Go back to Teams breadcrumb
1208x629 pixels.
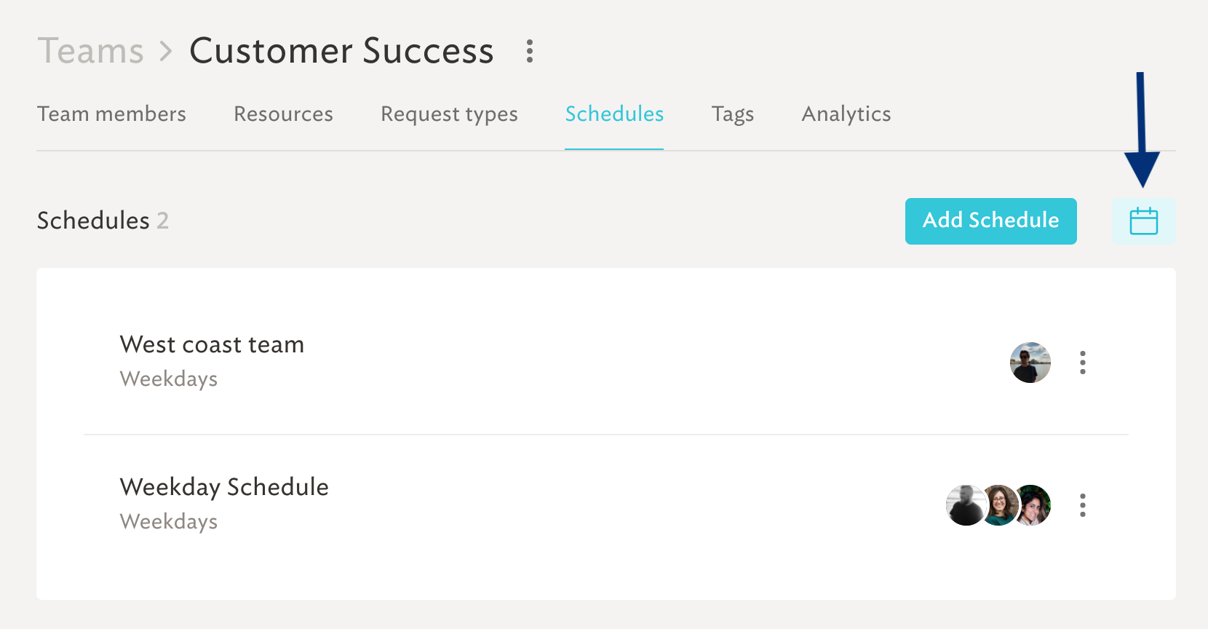click(x=91, y=51)
